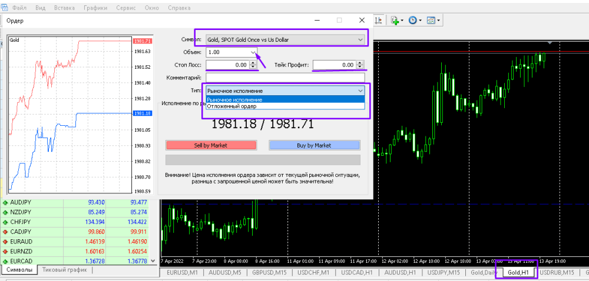Screen dimensions: 589x281
Task: Open the Тип order type combo box
Action: tap(285, 91)
